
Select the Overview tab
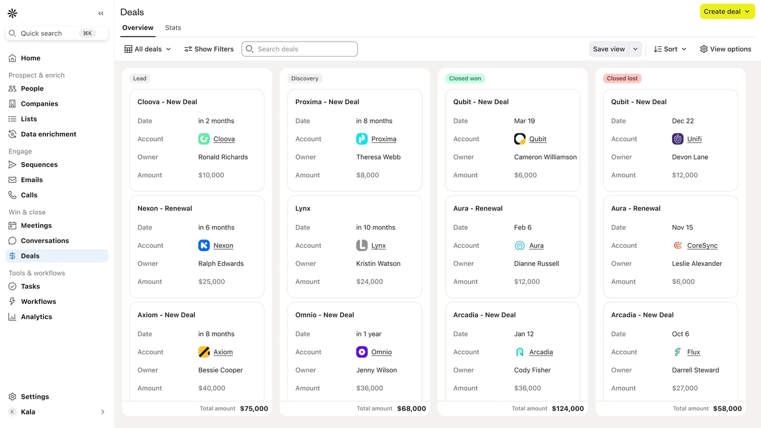click(138, 28)
